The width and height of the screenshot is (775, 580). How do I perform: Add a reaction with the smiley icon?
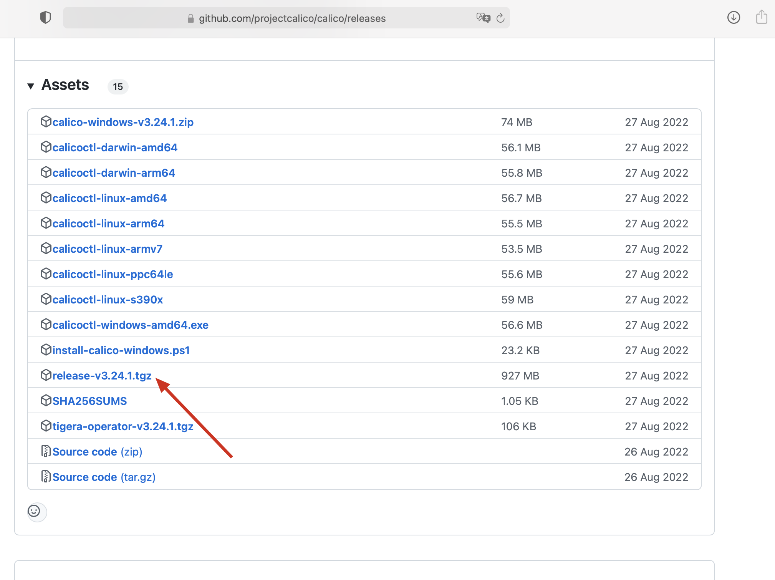coord(34,511)
